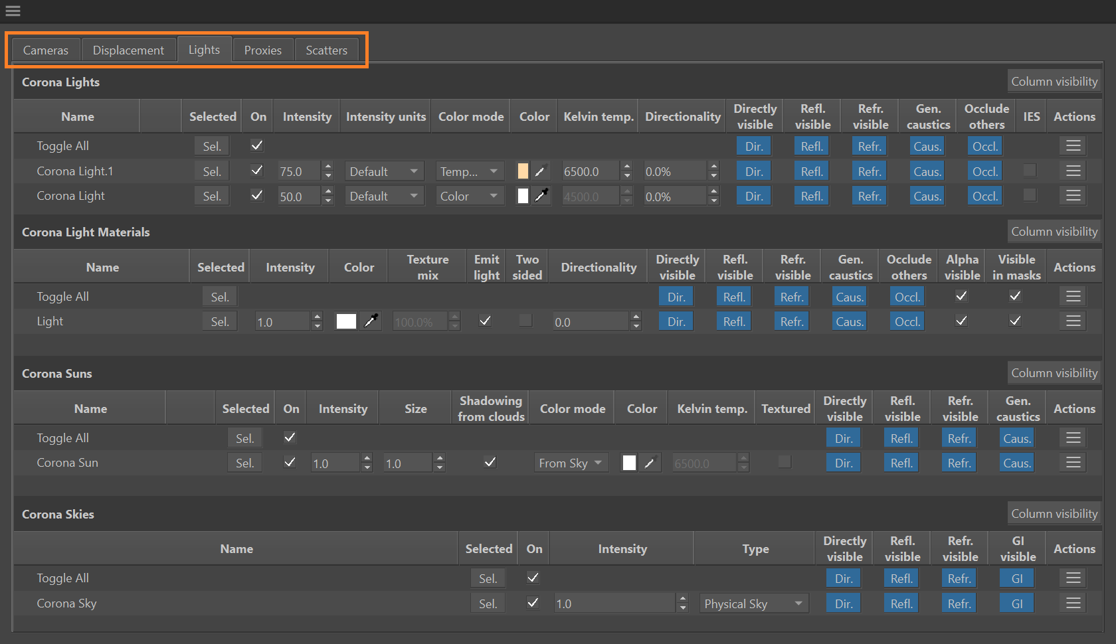The height and width of the screenshot is (644, 1116).
Task: Enable IES checkbox for Corona Light.1
Action: coord(1030,171)
